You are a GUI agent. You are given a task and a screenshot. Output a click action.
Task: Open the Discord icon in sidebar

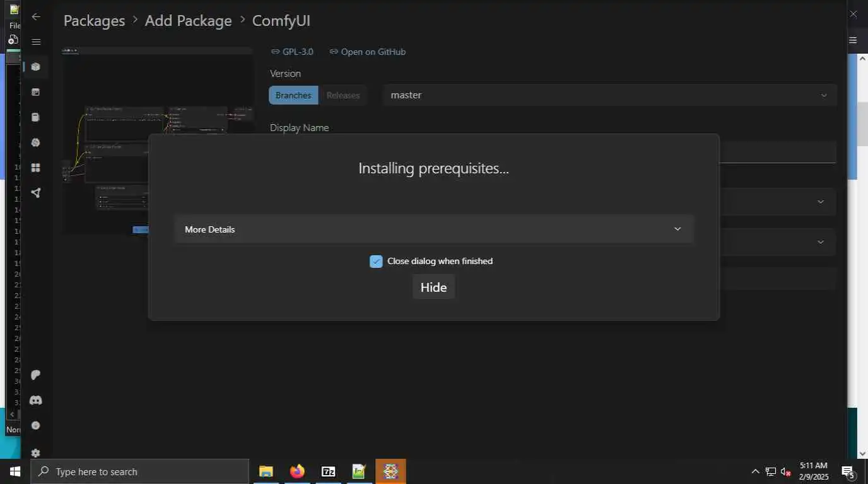click(x=36, y=400)
